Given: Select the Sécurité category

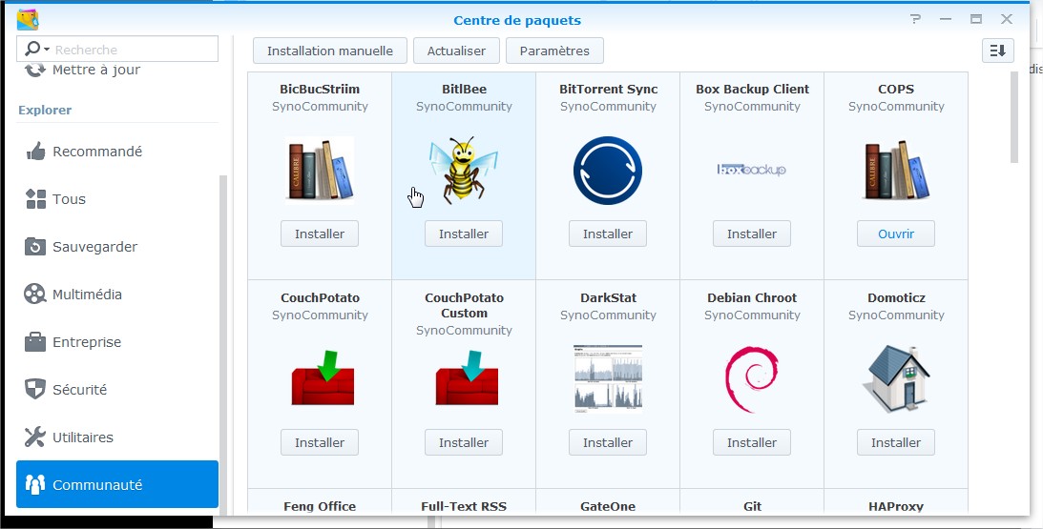Looking at the screenshot, I should 117,390.
